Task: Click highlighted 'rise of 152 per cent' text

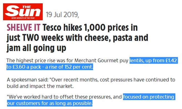Action: pyautogui.click(x=69, y=67)
